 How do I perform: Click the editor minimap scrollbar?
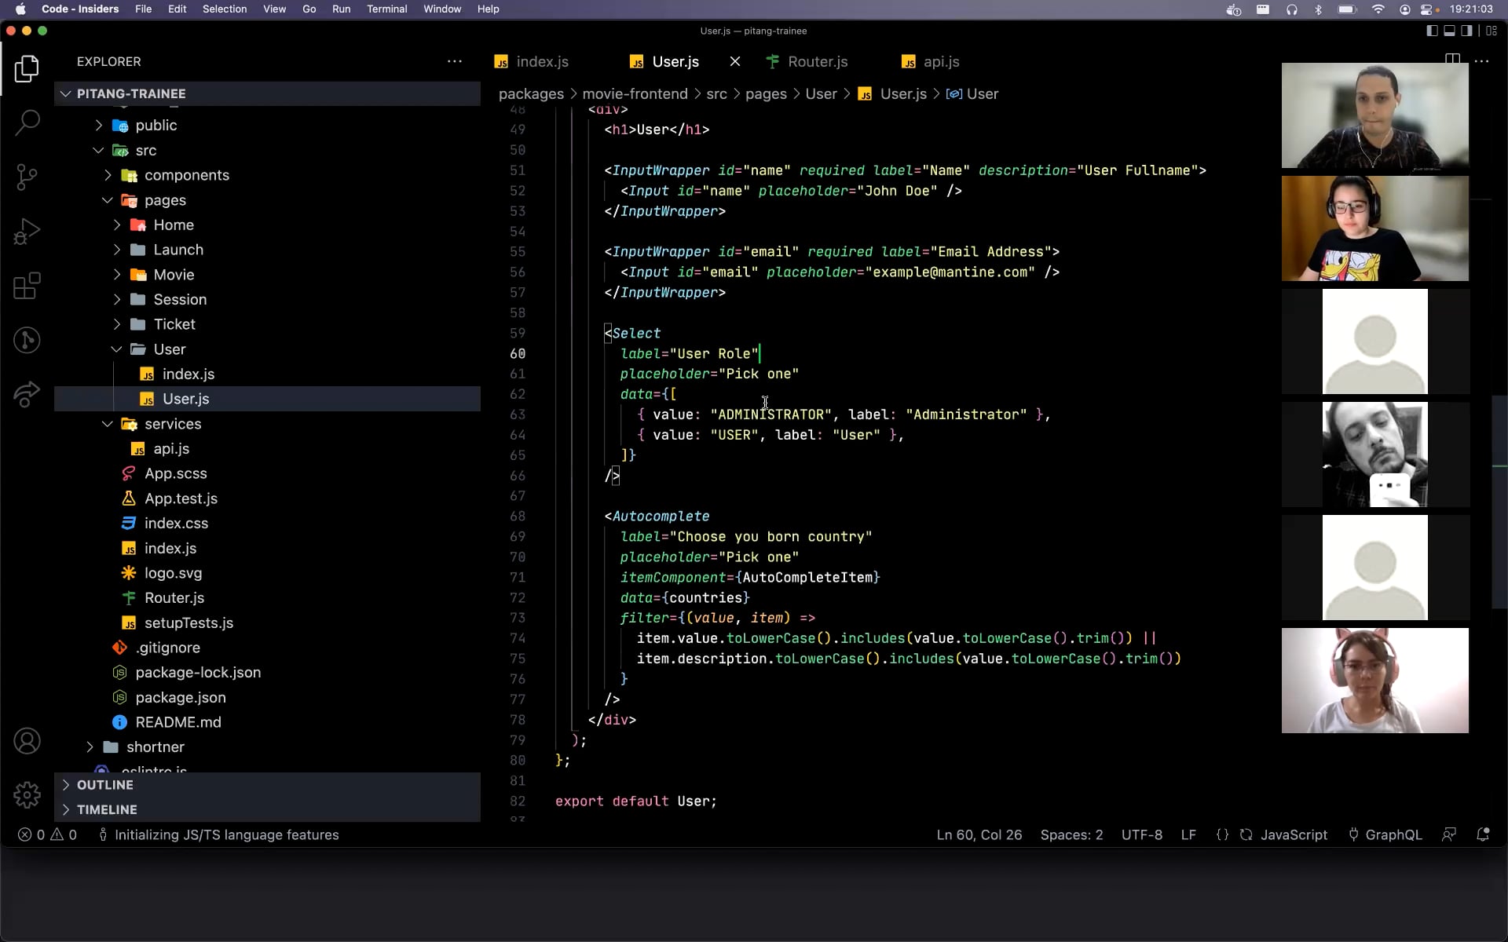(1499, 502)
